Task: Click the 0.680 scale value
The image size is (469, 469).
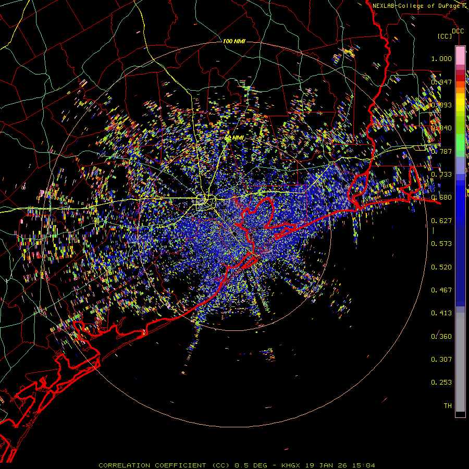Action: tap(441, 198)
